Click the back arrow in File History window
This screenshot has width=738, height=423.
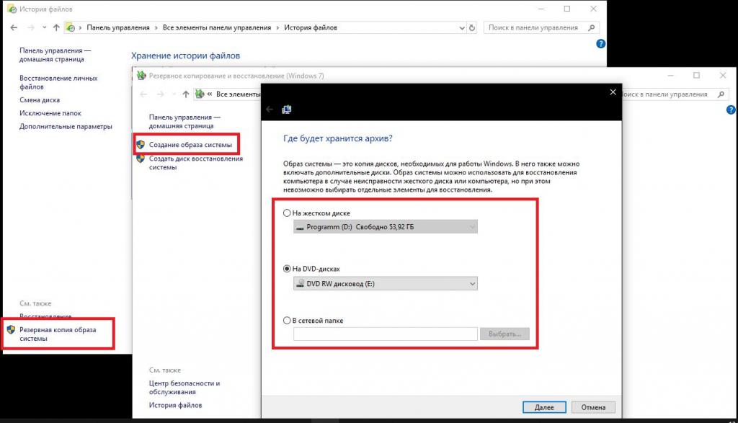pos(14,28)
